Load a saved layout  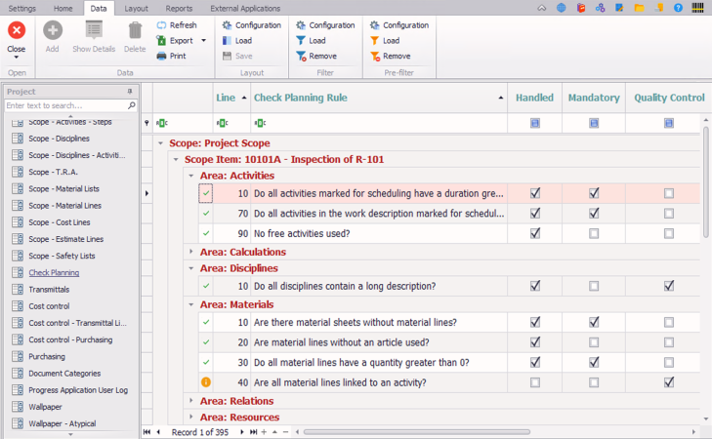click(x=237, y=41)
